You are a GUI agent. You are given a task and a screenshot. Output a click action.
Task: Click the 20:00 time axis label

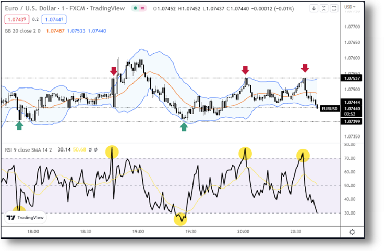[x=243, y=232]
